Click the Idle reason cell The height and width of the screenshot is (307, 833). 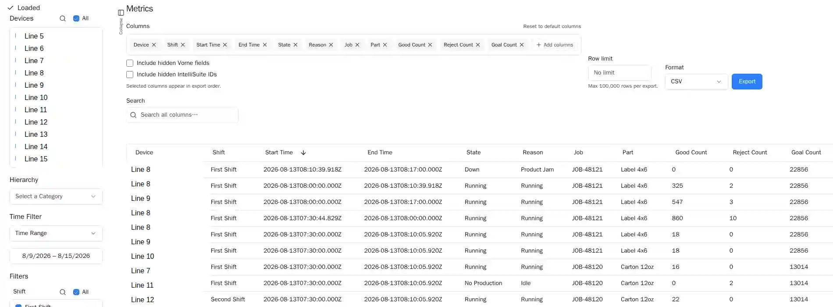point(526,283)
